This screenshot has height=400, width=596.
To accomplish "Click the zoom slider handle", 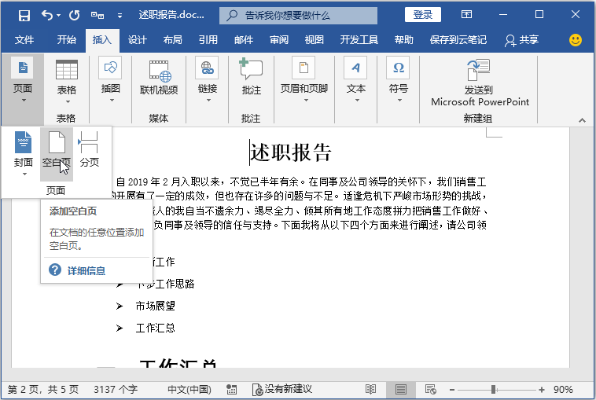I will click(493, 389).
